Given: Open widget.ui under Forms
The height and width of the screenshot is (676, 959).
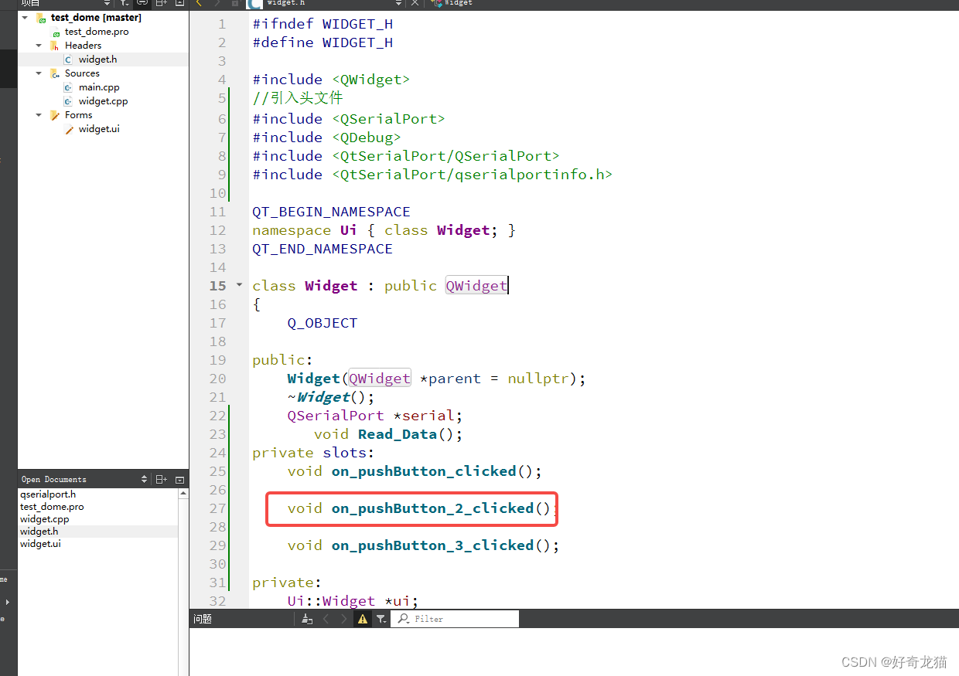Looking at the screenshot, I should [x=99, y=128].
